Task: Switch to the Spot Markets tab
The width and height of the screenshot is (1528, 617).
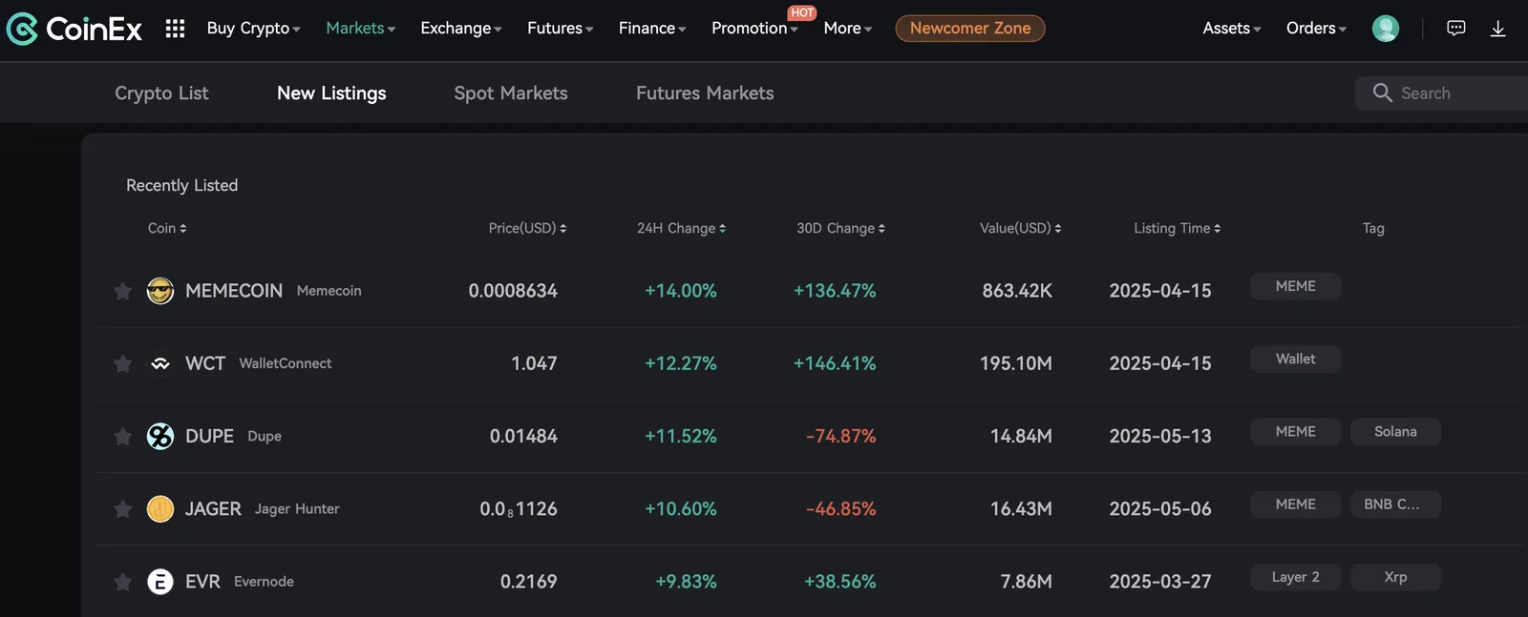Action: coord(511,93)
